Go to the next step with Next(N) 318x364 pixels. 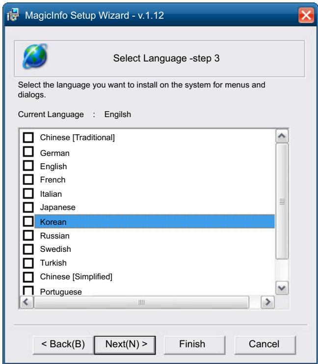pyautogui.click(x=125, y=345)
